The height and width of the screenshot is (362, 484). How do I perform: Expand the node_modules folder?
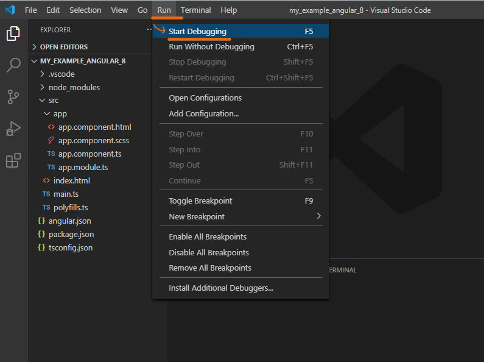point(74,87)
